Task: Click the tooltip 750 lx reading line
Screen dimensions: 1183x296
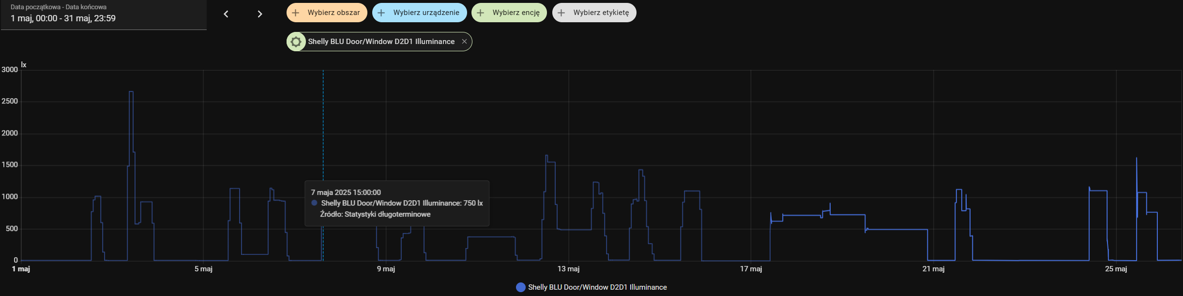Action: [x=397, y=203]
